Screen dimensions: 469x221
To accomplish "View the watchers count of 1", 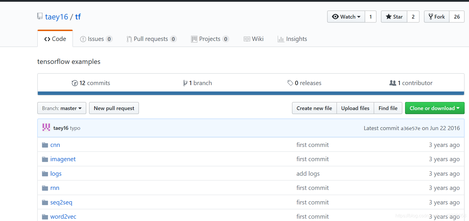I will pos(370,17).
